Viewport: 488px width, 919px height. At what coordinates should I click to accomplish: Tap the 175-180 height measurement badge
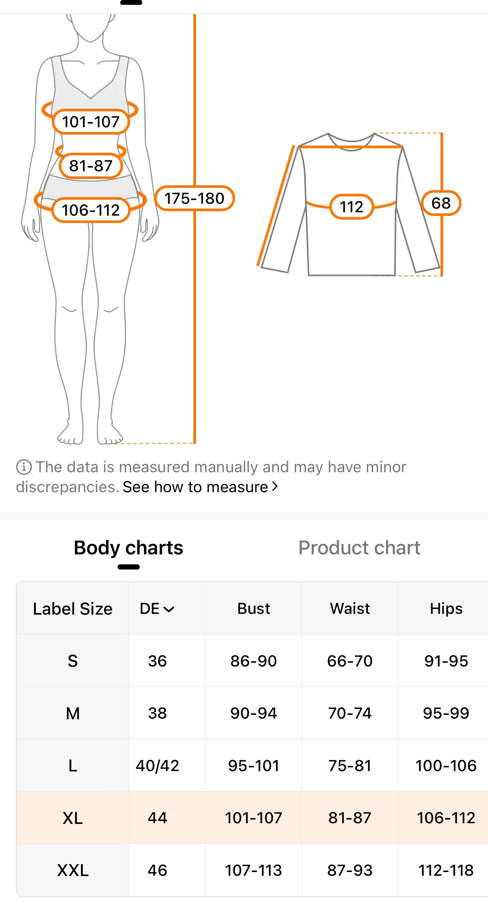coord(194,198)
